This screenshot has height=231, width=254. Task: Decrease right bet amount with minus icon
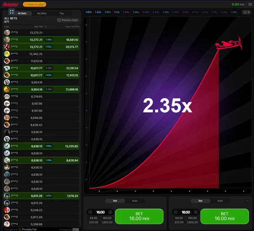point(176,212)
